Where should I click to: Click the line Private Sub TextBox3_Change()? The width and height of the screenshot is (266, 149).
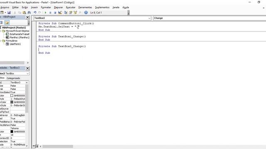tap(62, 46)
